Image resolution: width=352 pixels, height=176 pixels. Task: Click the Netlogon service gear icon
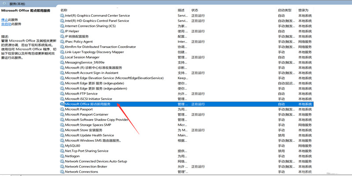[62, 156]
